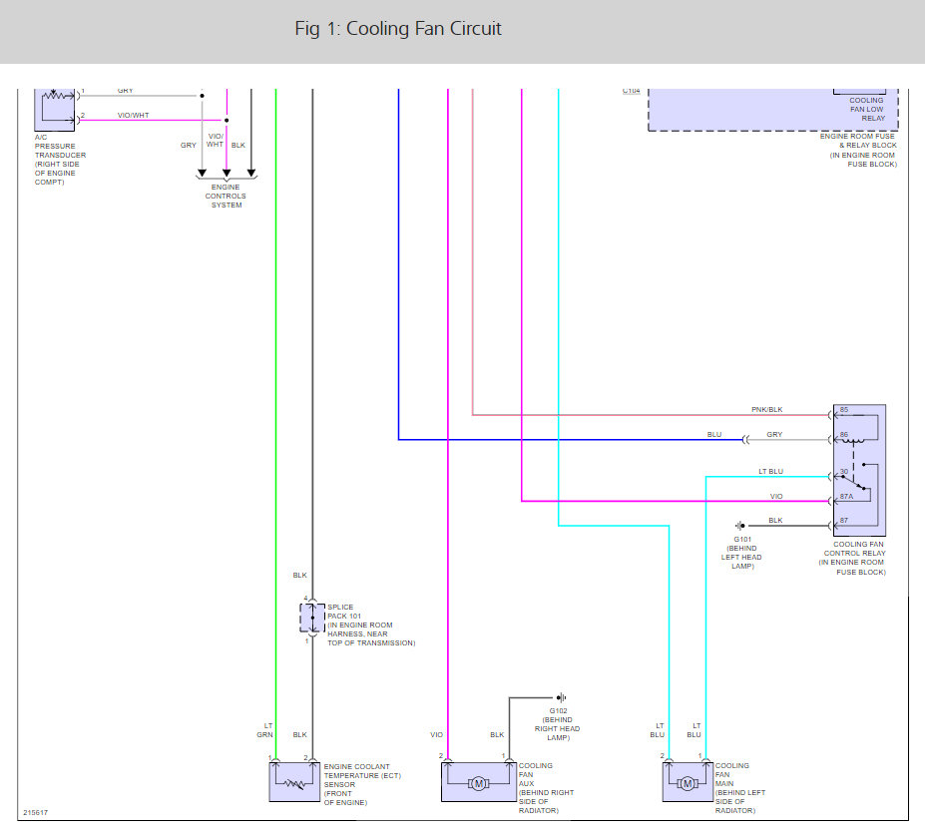Click the VIO/WHT wire arrowhead into Engine Controls
The height and width of the screenshot is (835, 925).
coord(227,173)
